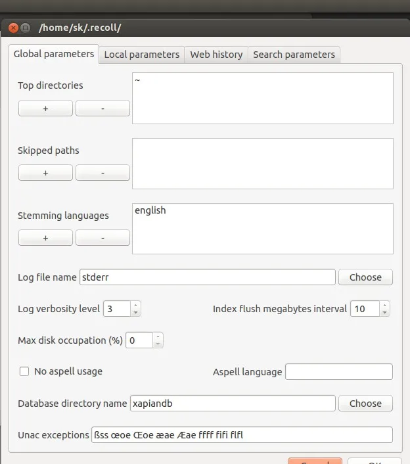This screenshot has width=410, height=464.
Task: Remove a skipped path with minus button
Action: 102,173
